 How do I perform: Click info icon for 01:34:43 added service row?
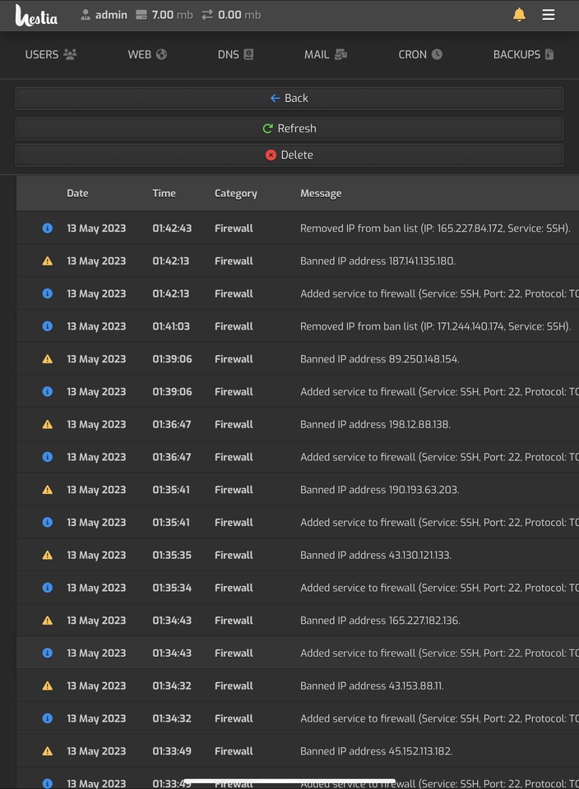48,653
